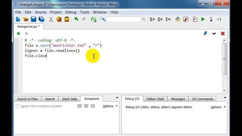
Task: Start debugging with green play icon
Action: 203,19
